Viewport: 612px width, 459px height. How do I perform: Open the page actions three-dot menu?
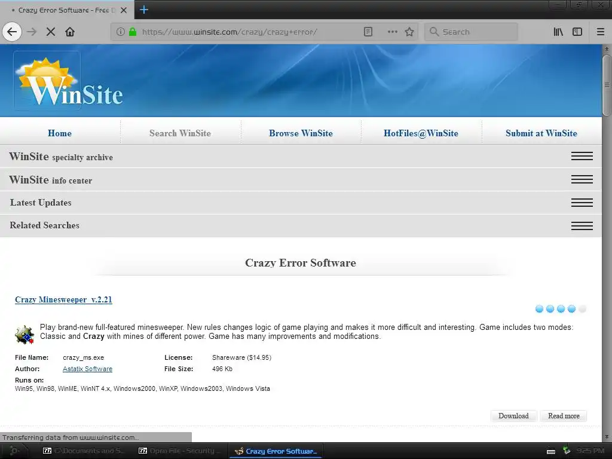tap(392, 32)
